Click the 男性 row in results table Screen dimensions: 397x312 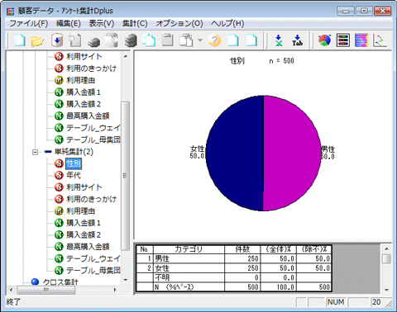pos(234,258)
